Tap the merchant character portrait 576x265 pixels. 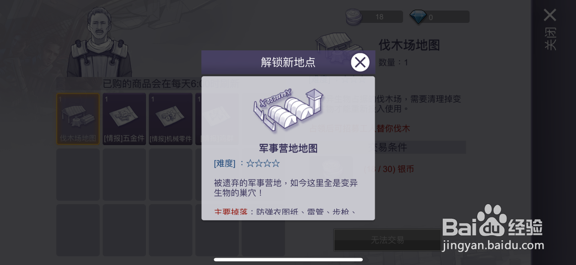(99, 42)
